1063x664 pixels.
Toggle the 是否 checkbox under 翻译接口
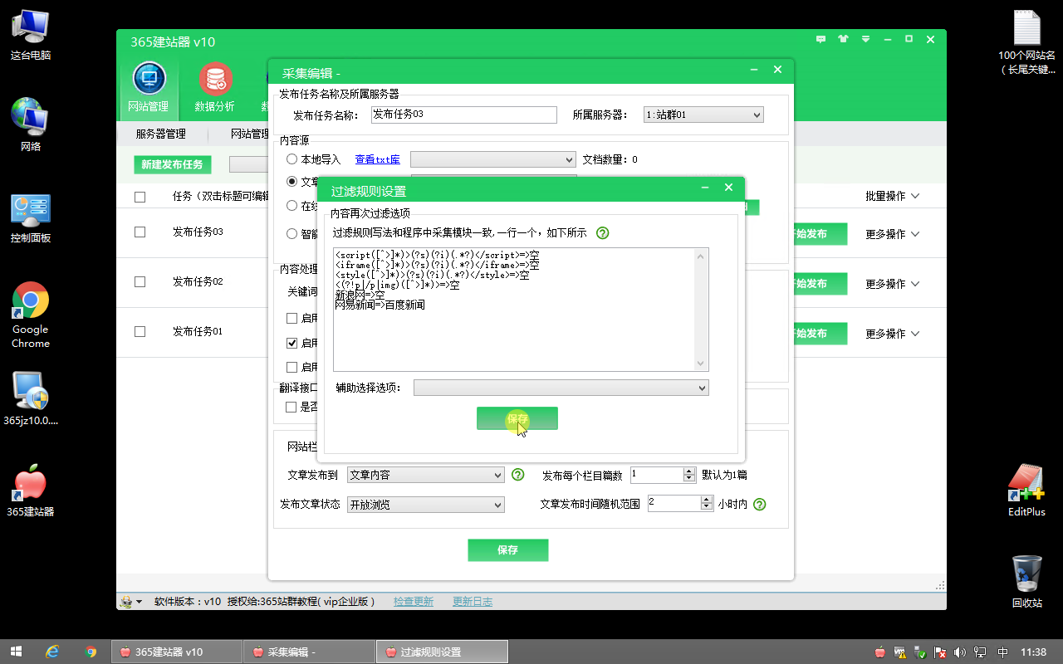pyautogui.click(x=291, y=407)
